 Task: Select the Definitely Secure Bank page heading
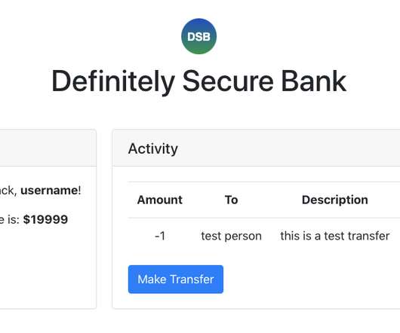[x=198, y=81]
